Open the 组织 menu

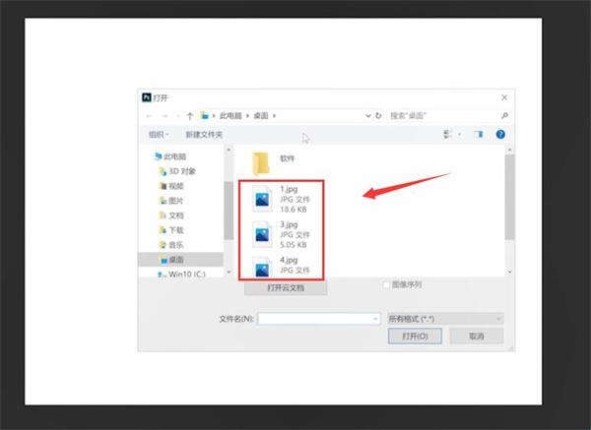tap(159, 135)
